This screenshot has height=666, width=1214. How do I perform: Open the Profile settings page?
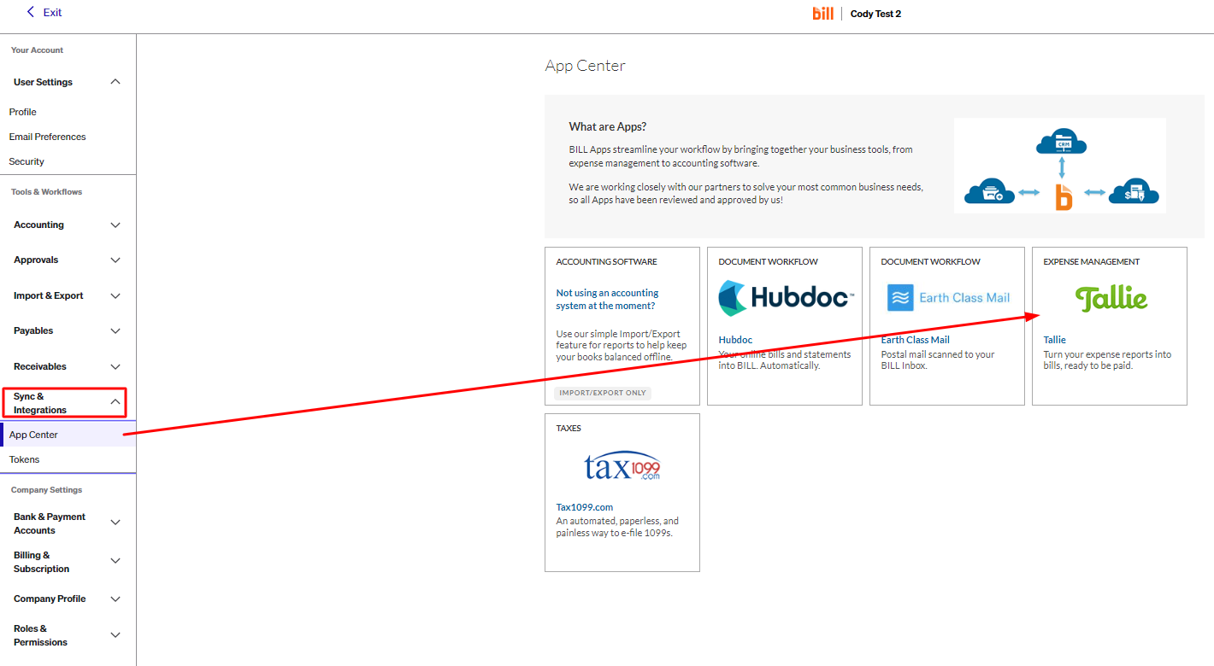23,112
